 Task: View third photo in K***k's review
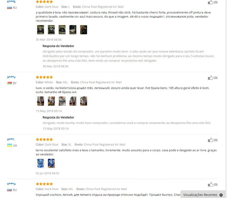[x=62, y=30]
